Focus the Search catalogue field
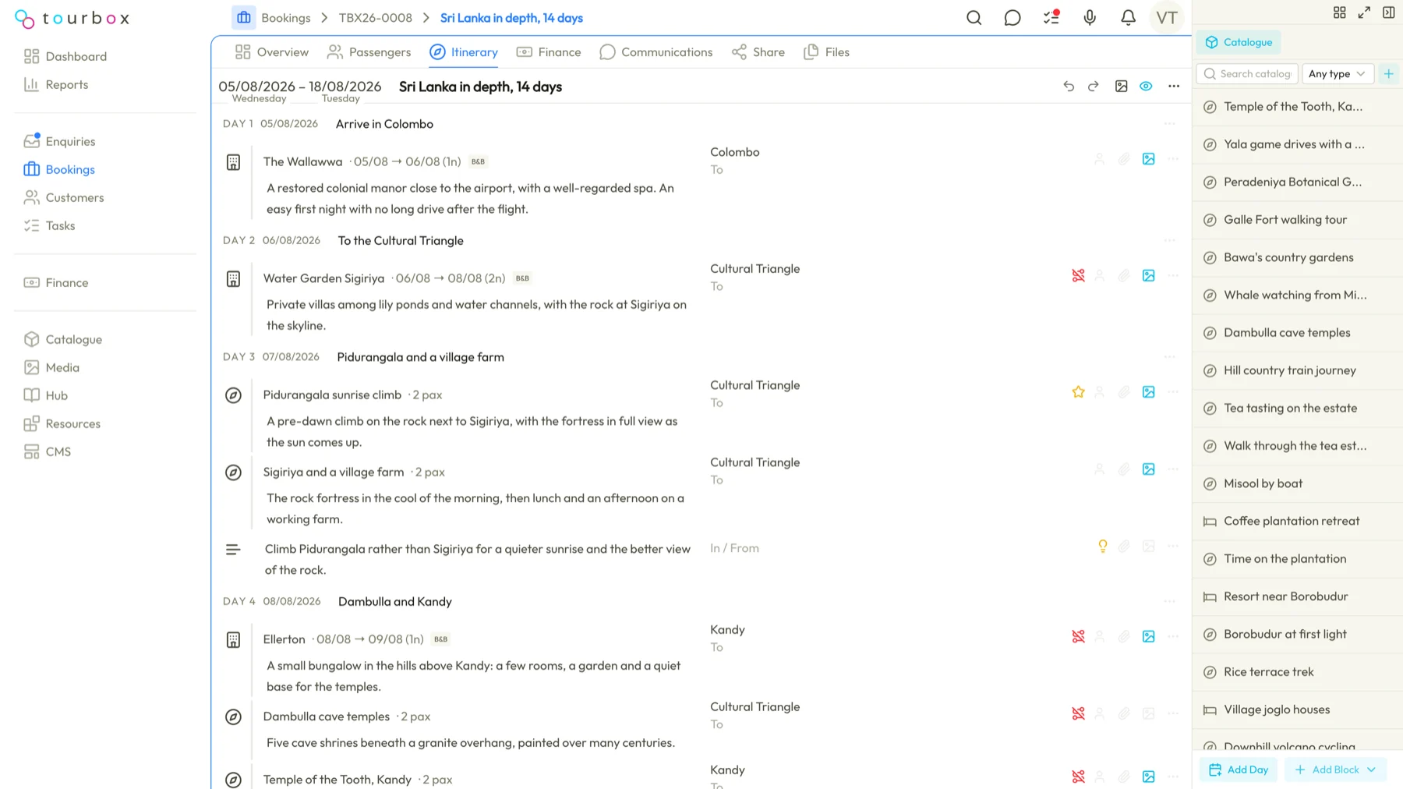Viewport: 1403px width, 789px height. [x=1247, y=73]
